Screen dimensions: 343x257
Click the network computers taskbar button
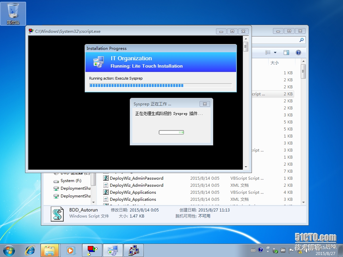[134, 250]
